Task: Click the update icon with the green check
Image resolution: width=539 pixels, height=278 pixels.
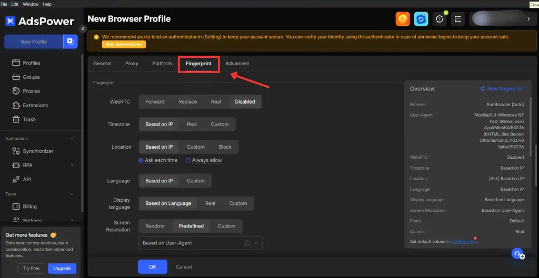Action: coord(440,19)
